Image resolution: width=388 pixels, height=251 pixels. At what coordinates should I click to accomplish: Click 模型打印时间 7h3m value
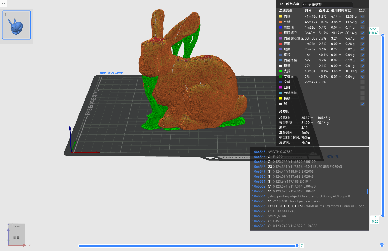pyautogui.click(x=305, y=138)
